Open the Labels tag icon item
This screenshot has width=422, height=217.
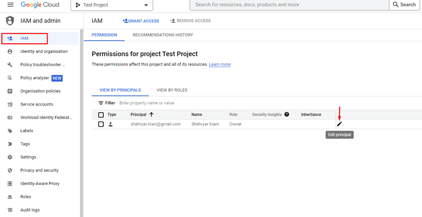tap(10, 131)
